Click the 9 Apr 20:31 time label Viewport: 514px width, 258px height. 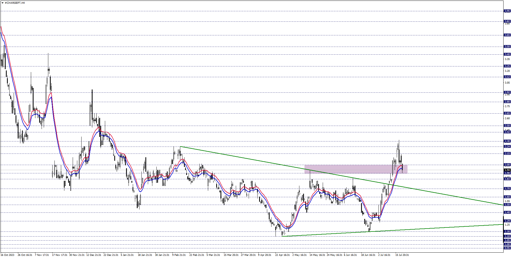(x=265, y=255)
